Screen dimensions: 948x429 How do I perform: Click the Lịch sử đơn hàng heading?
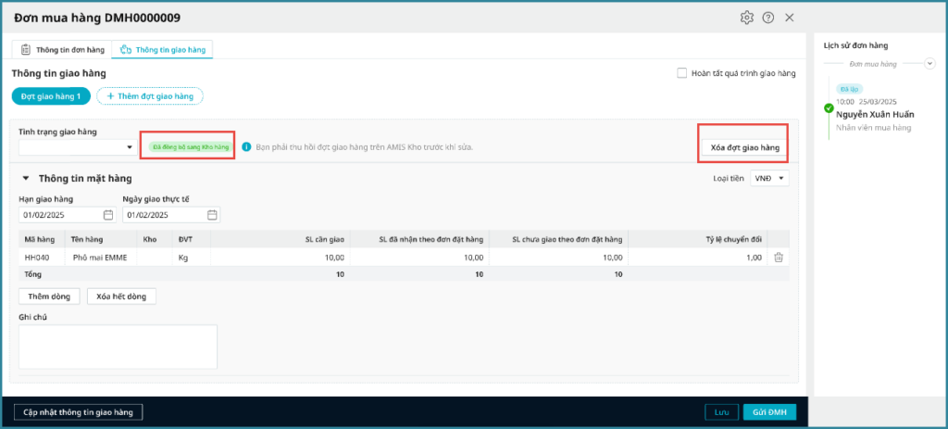[x=855, y=44]
